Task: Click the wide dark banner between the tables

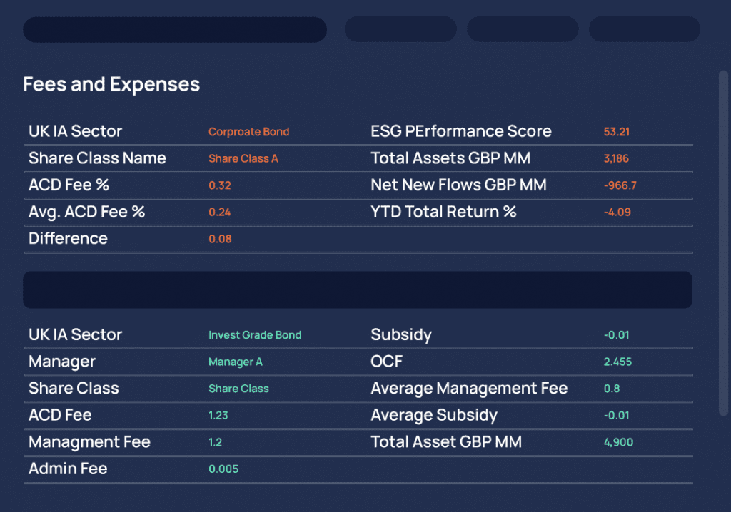Action: (358, 290)
